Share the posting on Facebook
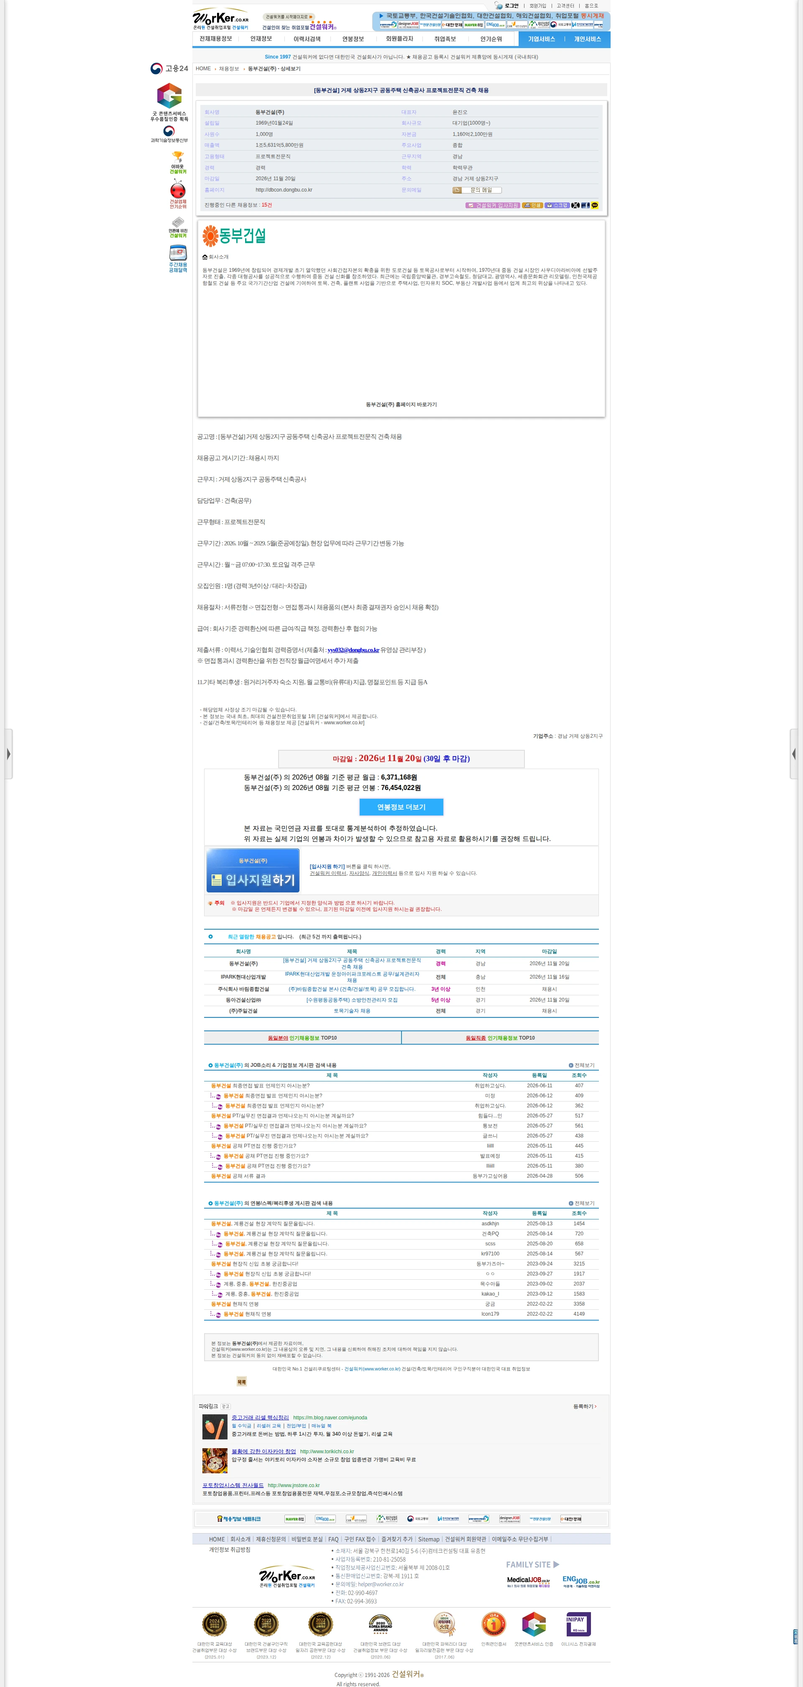The image size is (803, 1687). click(585, 206)
